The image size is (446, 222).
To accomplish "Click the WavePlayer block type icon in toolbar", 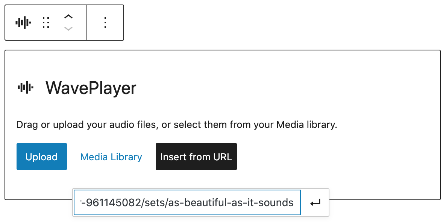I will click(23, 23).
